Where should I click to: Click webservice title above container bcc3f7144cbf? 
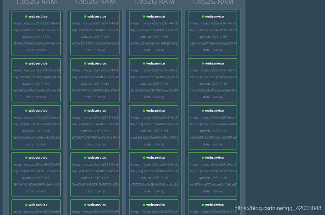[x=214, y=158]
